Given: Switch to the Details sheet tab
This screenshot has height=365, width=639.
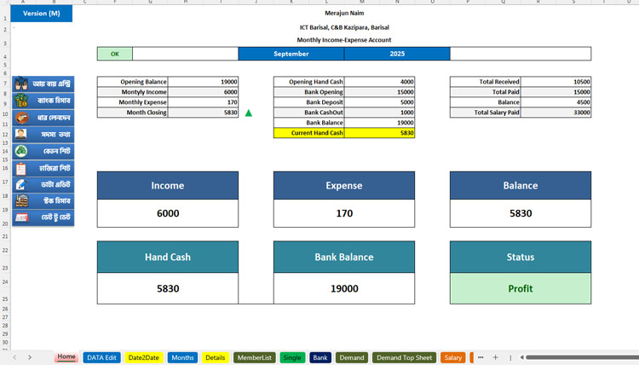Looking at the screenshot, I should (x=216, y=357).
